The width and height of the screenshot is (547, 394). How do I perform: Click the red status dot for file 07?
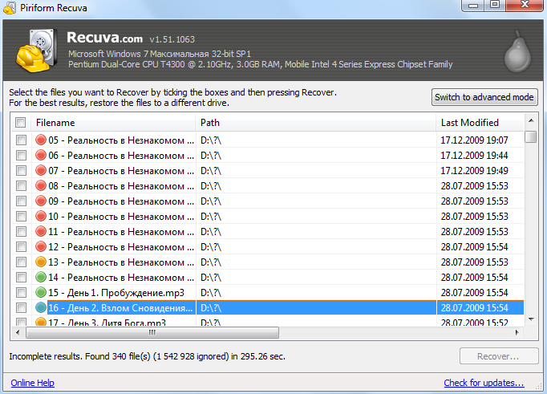41,171
